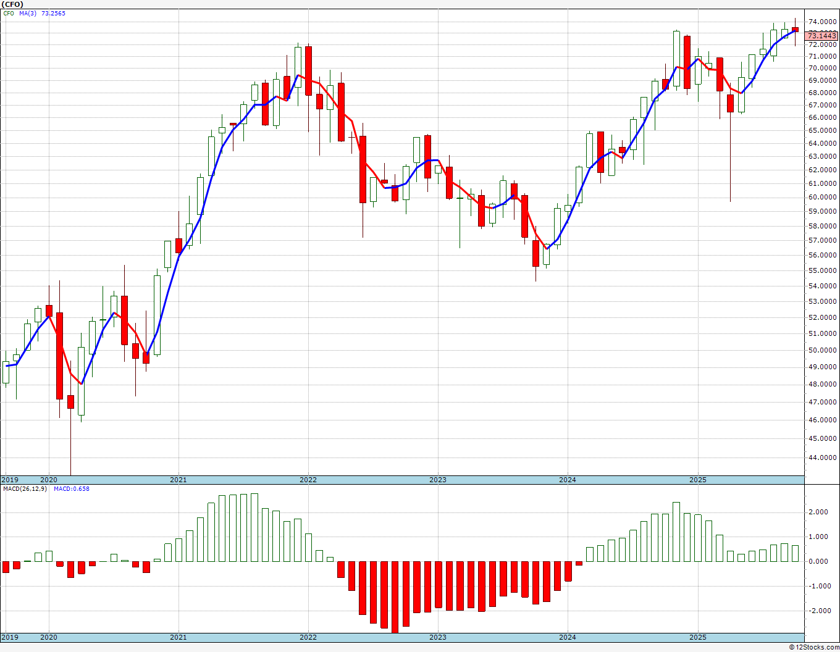Click the MACD(26,12,9) indicator label
The image size is (840, 652).
click(x=25, y=489)
